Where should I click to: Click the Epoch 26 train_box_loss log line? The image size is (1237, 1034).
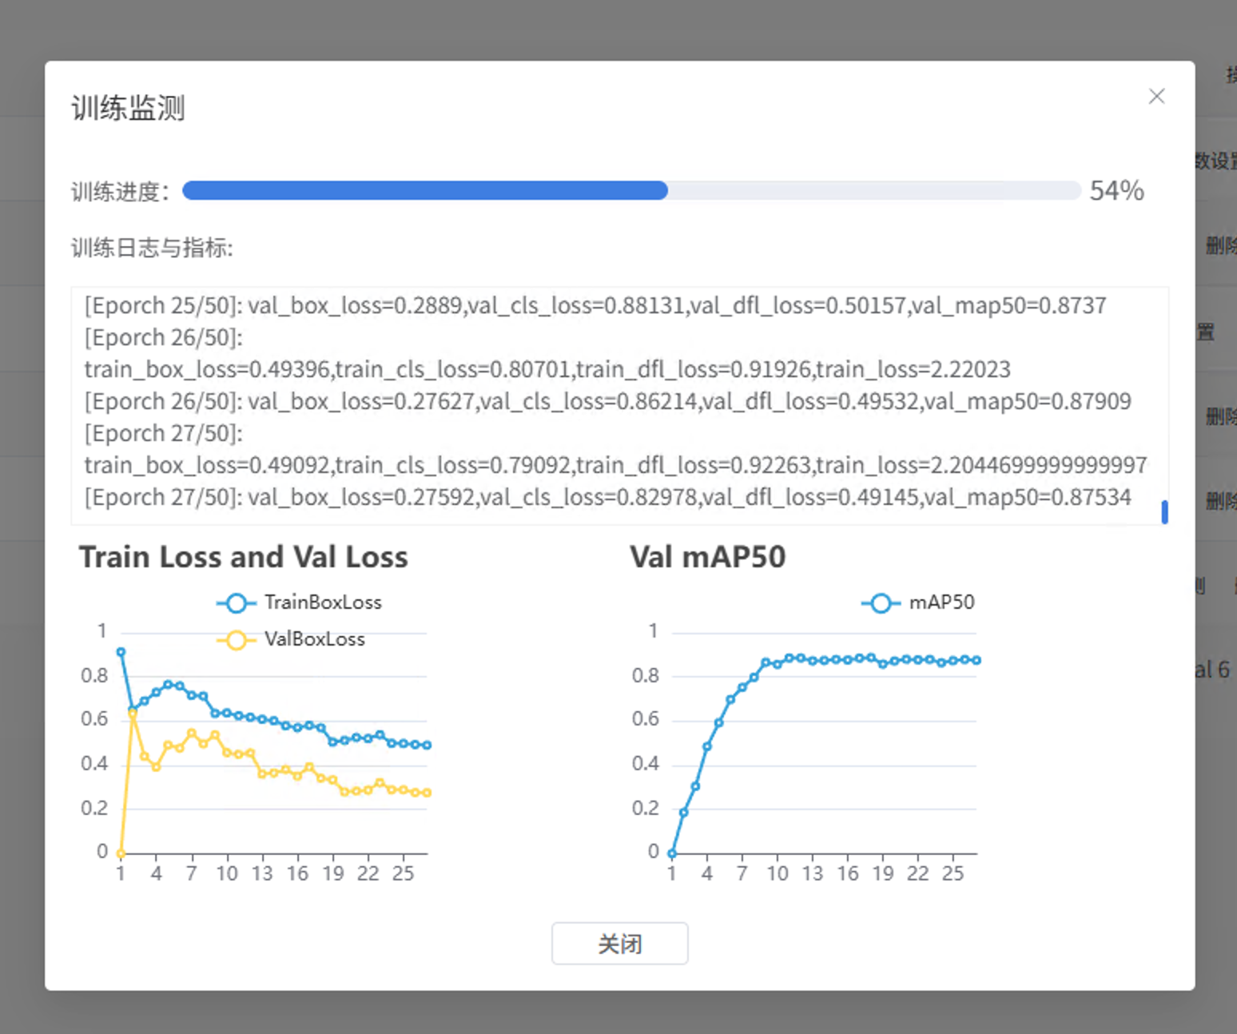tap(547, 369)
